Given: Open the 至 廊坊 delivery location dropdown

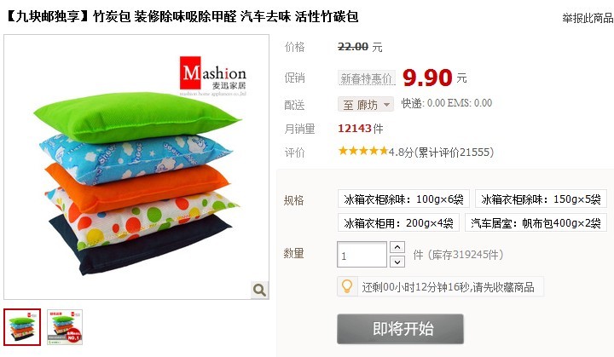Looking at the screenshot, I should pos(366,105).
